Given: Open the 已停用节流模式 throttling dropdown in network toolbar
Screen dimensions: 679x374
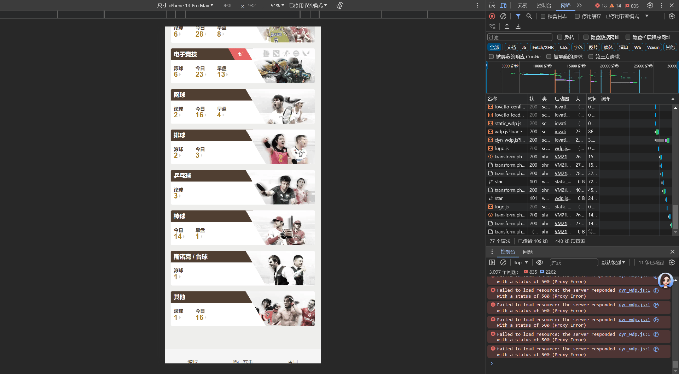Looking at the screenshot, I should tap(627, 16).
